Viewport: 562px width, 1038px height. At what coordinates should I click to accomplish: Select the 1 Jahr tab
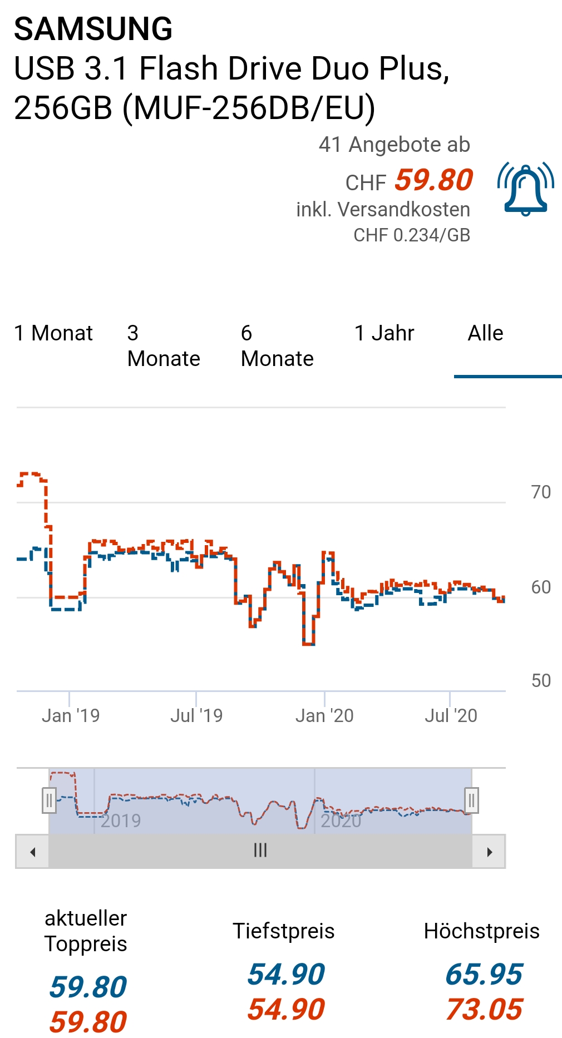click(384, 333)
